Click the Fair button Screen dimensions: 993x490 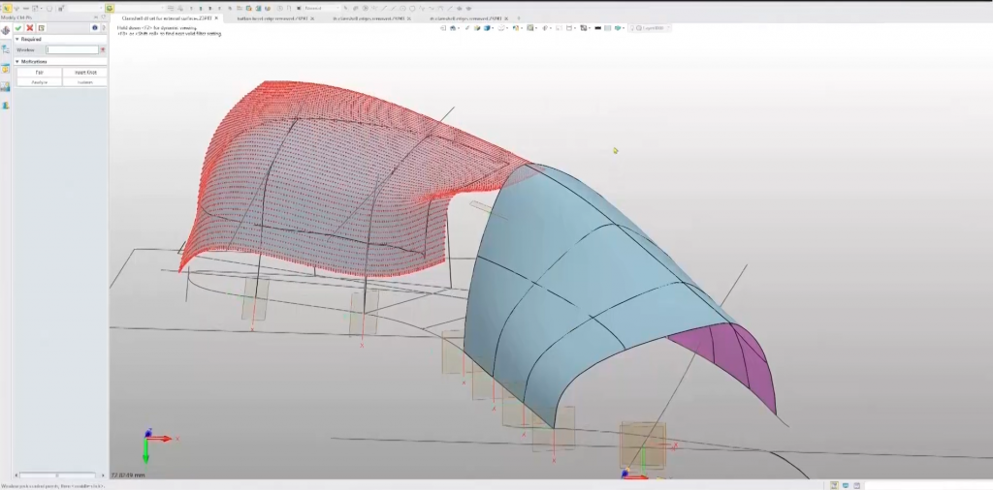click(x=40, y=73)
